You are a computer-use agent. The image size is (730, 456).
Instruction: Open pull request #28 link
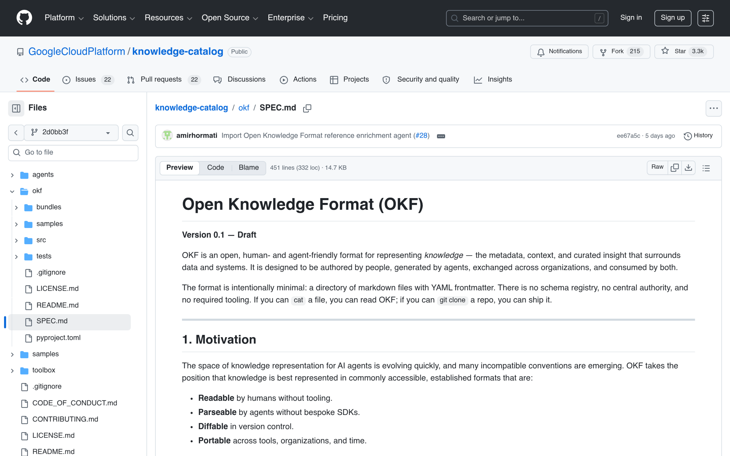(x=421, y=136)
